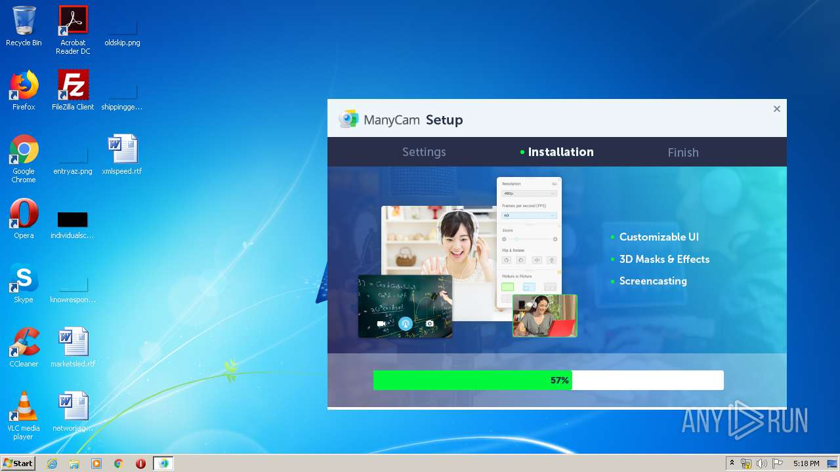Click the 5:18 PM system clock
This screenshot has height=472, width=840.
tap(806, 463)
